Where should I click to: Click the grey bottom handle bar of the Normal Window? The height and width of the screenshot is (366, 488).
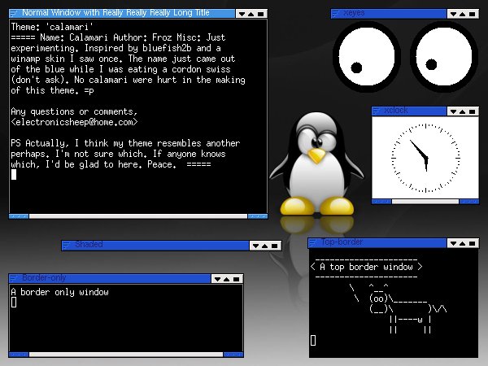(x=138, y=216)
